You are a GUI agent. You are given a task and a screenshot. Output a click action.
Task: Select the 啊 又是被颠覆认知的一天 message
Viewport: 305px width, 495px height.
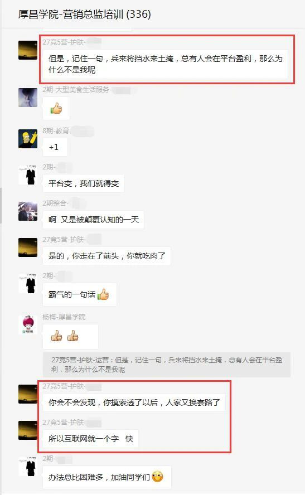tap(94, 220)
